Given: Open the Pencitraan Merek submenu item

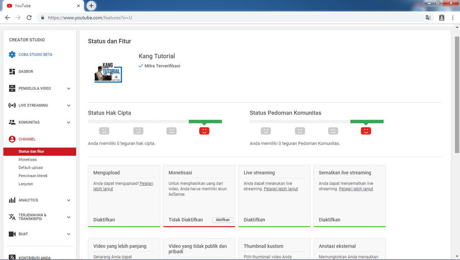Looking at the screenshot, I should click(33, 176).
